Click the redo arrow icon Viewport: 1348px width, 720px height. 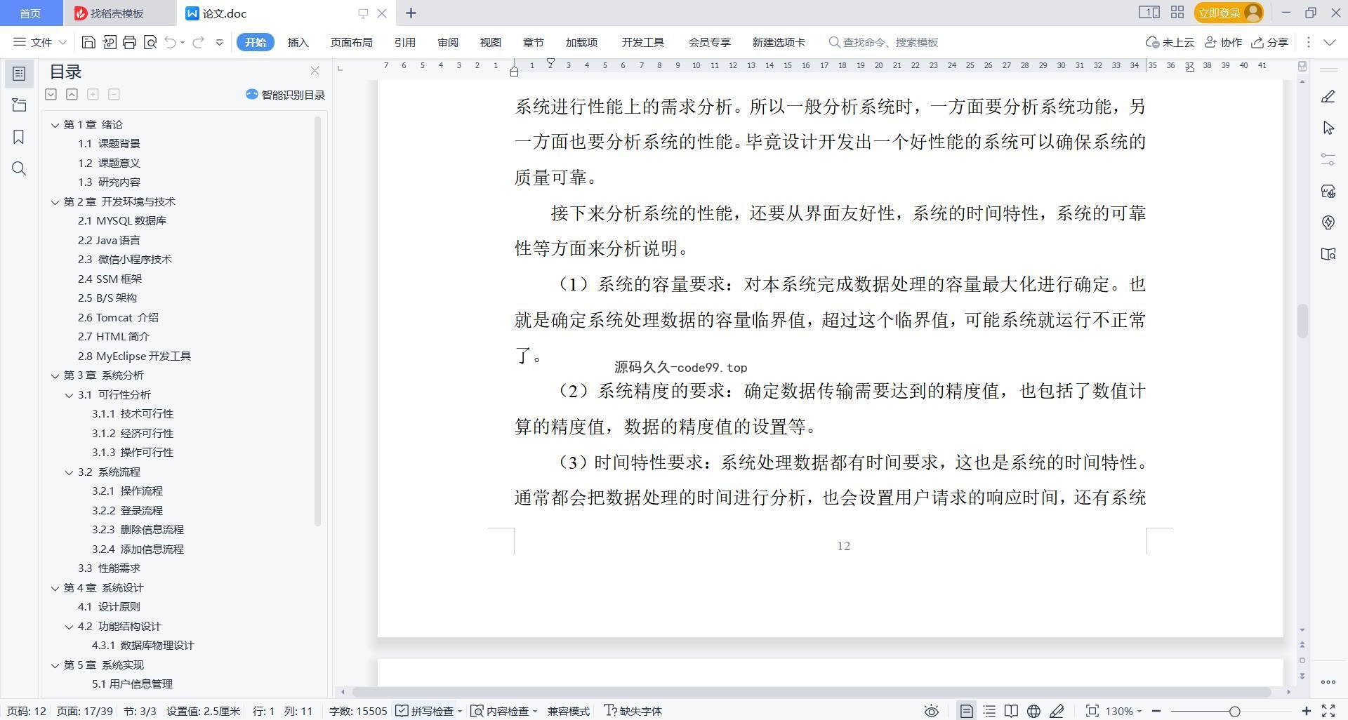pyautogui.click(x=198, y=43)
